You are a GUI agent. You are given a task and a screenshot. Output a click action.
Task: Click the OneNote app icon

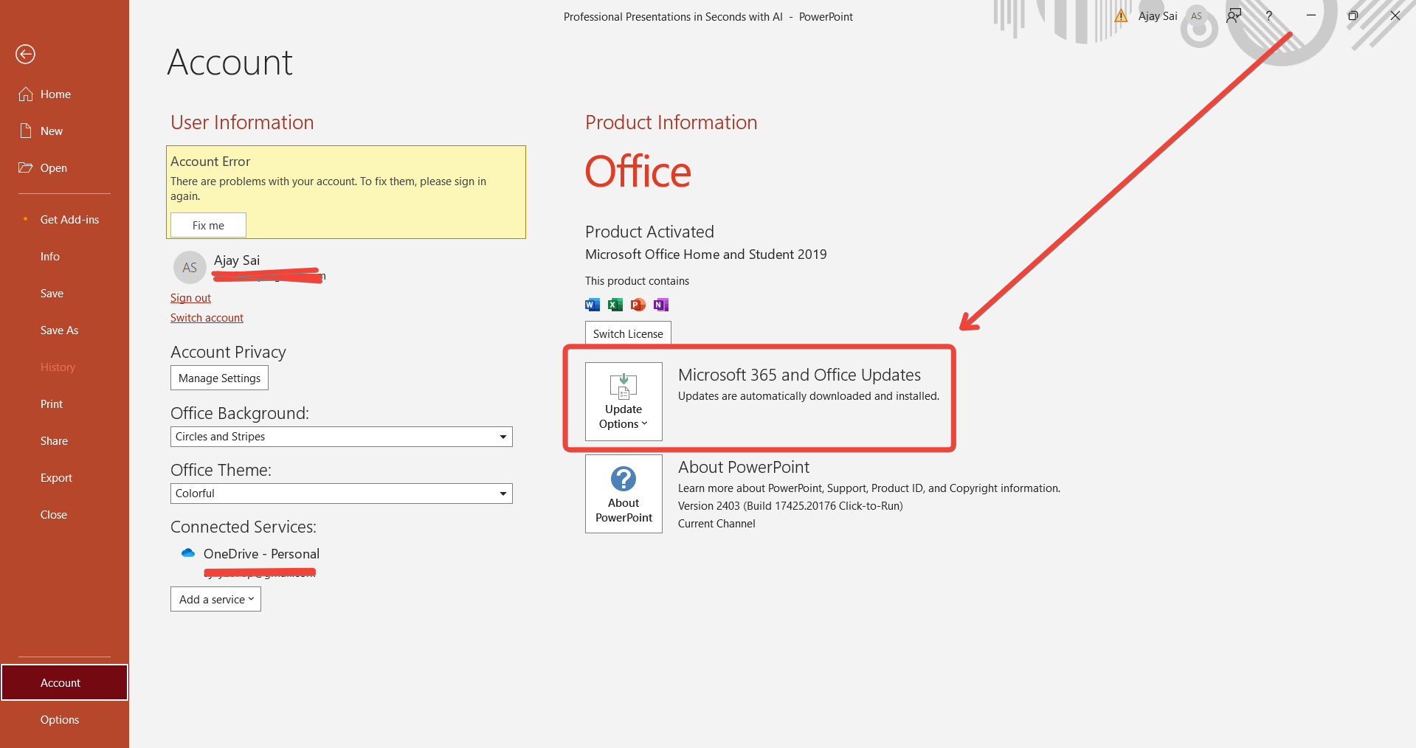pyautogui.click(x=661, y=305)
